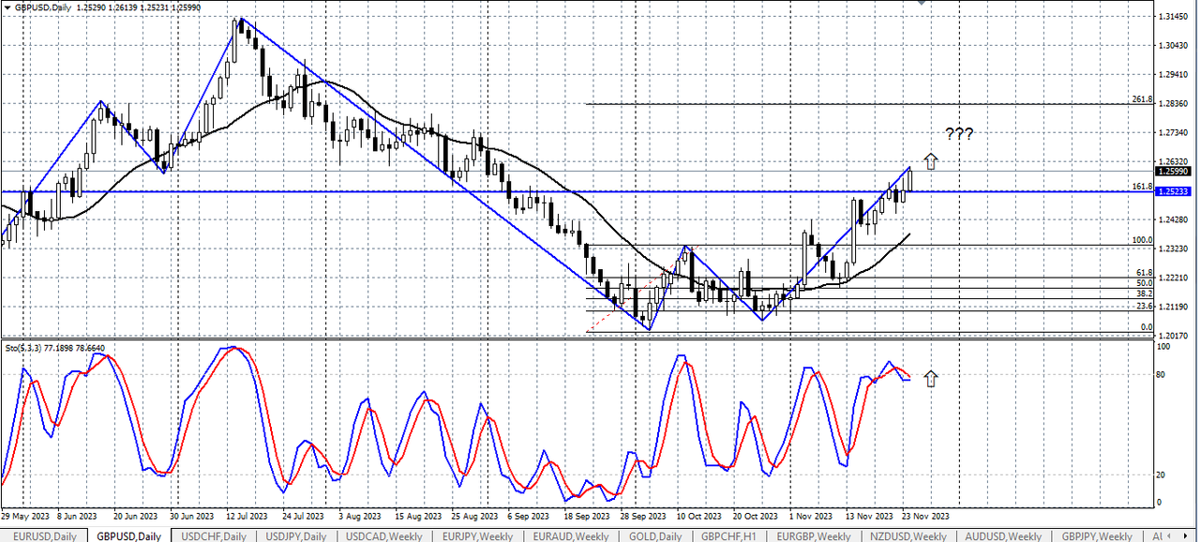
Task: Click the 29 May 2023 date label
Action: pyautogui.click(x=23, y=516)
